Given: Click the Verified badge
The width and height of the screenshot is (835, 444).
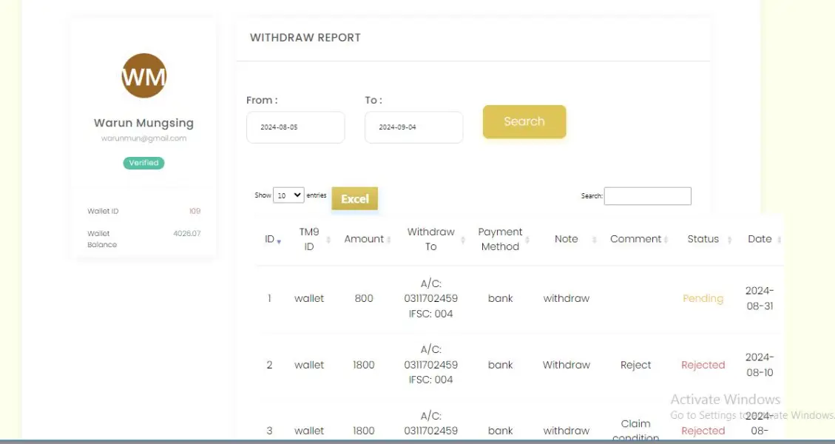Looking at the screenshot, I should point(143,163).
